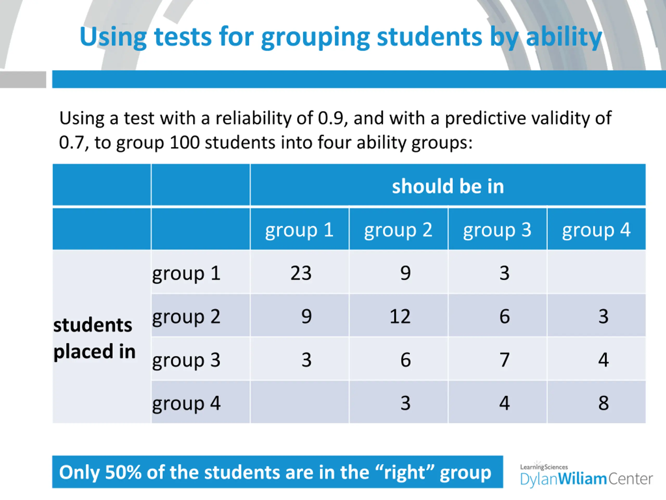Click the "should be in" table header

(x=447, y=186)
